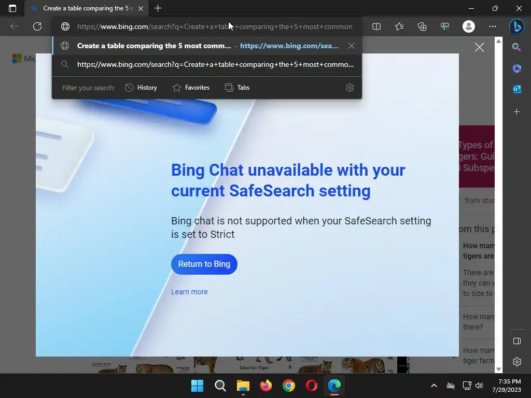Click the page scrollbar up arrow

click(x=498, y=41)
